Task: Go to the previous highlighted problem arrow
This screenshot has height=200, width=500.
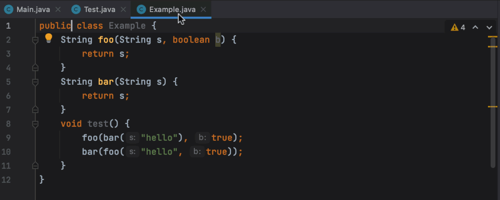Action: (475, 27)
